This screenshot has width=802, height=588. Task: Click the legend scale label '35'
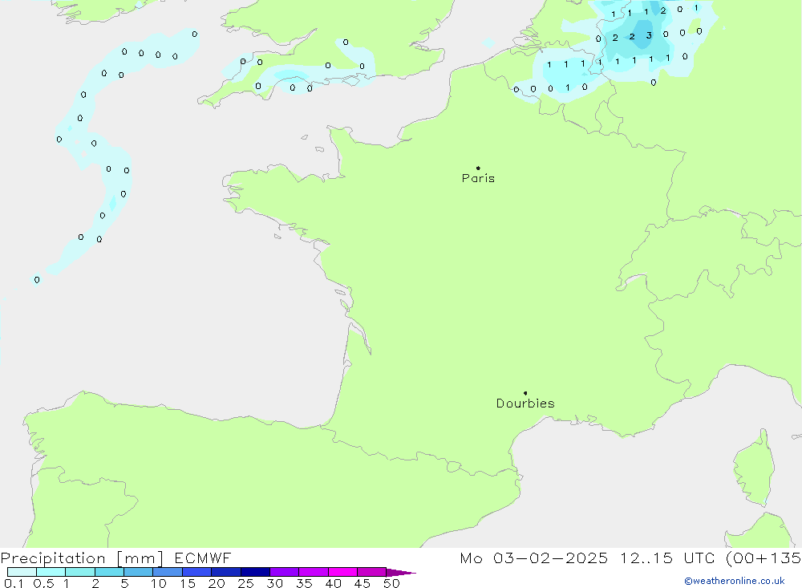[x=304, y=583]
